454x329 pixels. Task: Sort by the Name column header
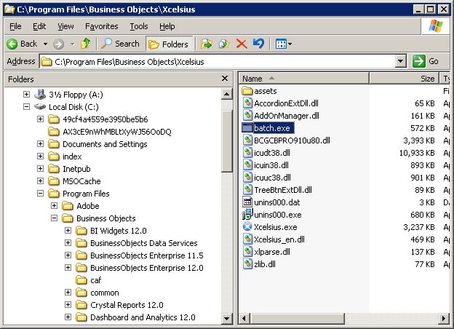tap(303, 79)
